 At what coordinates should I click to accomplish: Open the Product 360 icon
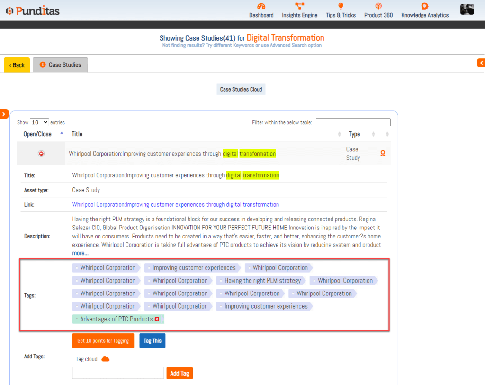(x=378, y=7)
